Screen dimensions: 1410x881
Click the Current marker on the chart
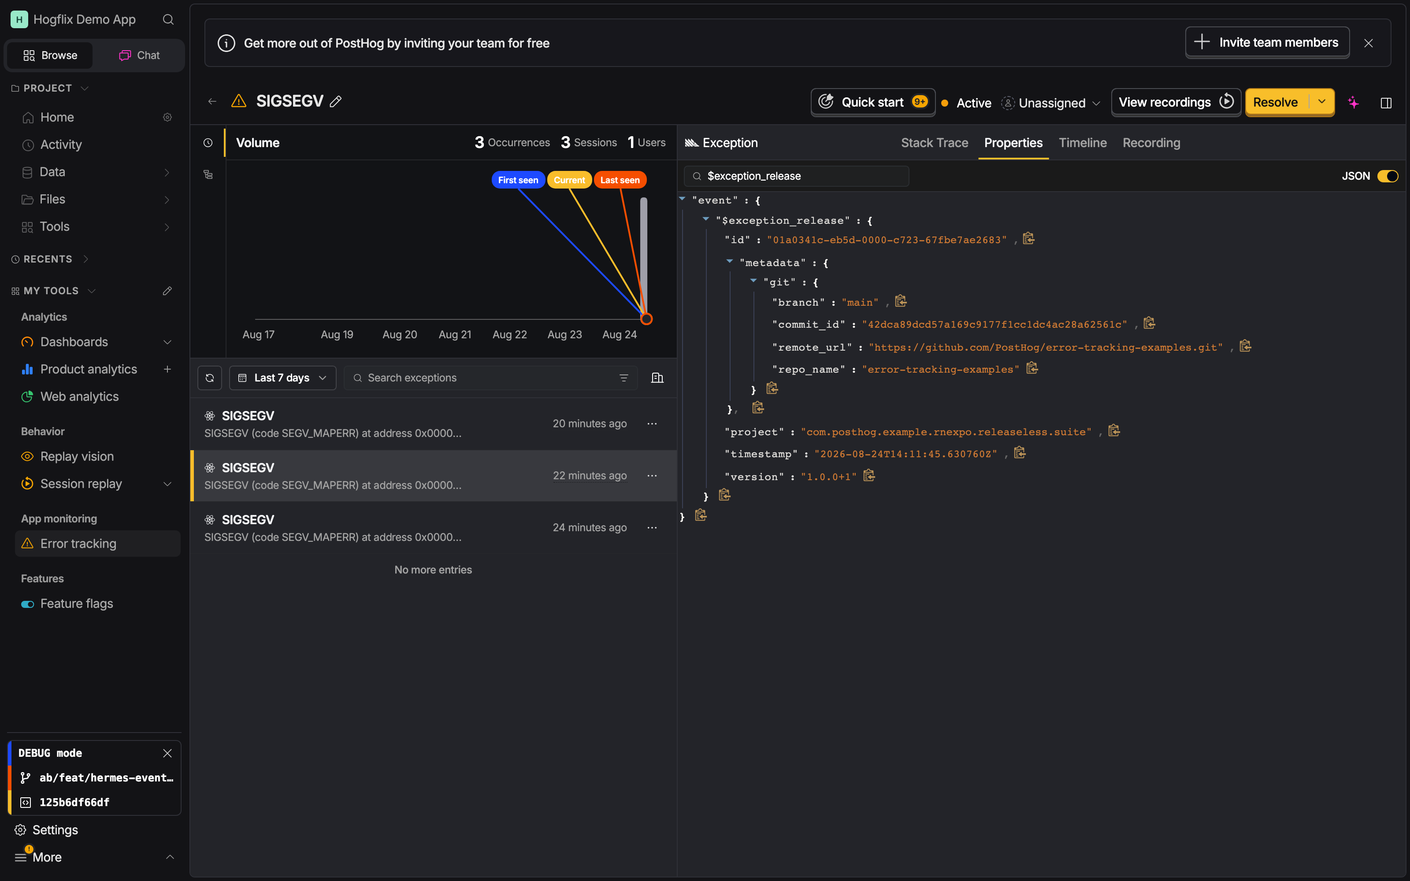[x=569, y=180]
